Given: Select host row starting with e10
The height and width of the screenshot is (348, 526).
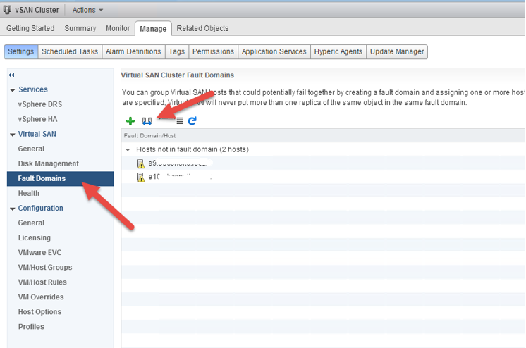Looking at the screenshot, I should (x=323, y=177).
